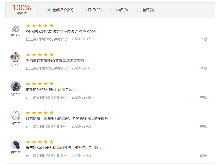Click avatar of user 有****
The height and width of the screenshot is (165, 220).
(16, 145)
